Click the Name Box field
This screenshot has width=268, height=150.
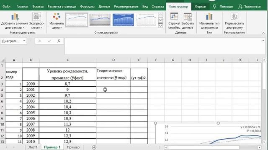tap(11, 41)
